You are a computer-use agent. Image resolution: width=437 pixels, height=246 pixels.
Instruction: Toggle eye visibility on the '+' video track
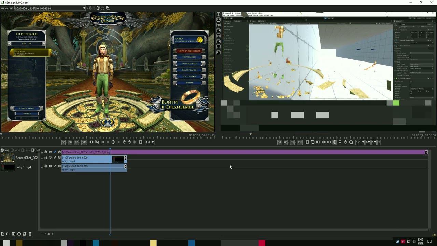point(50,158)
